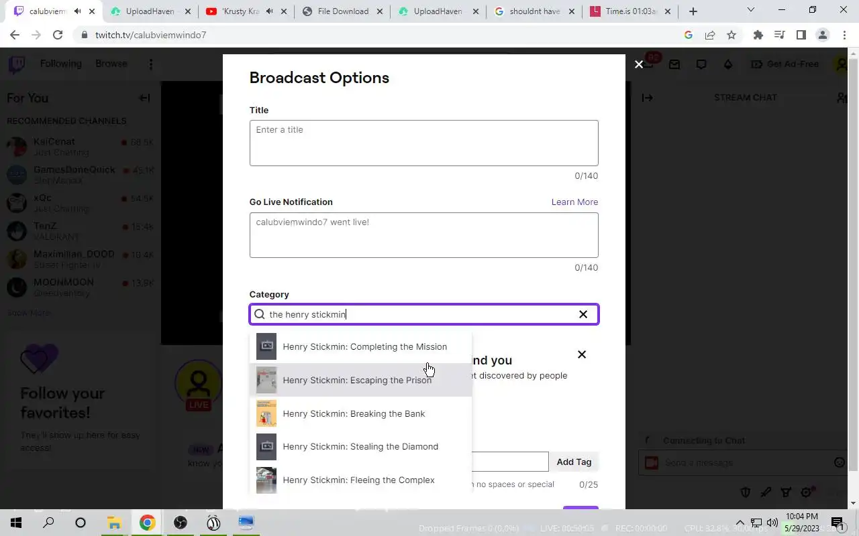Image resolution: width=859 pixels, height=536 pixels.
Task: Collapse the For You sidebar
Action: [x=144, y=98]
